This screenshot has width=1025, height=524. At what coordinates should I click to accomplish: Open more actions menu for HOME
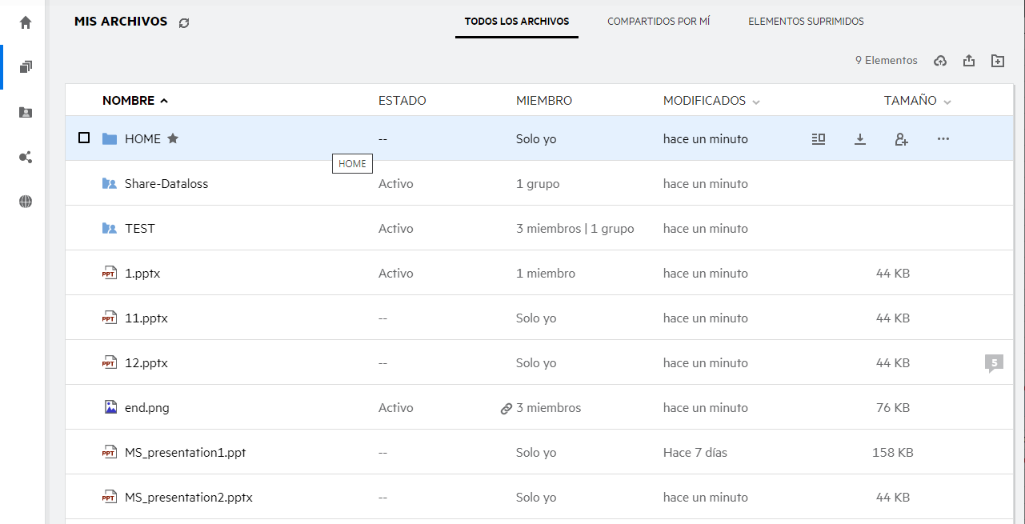(943, 139)
